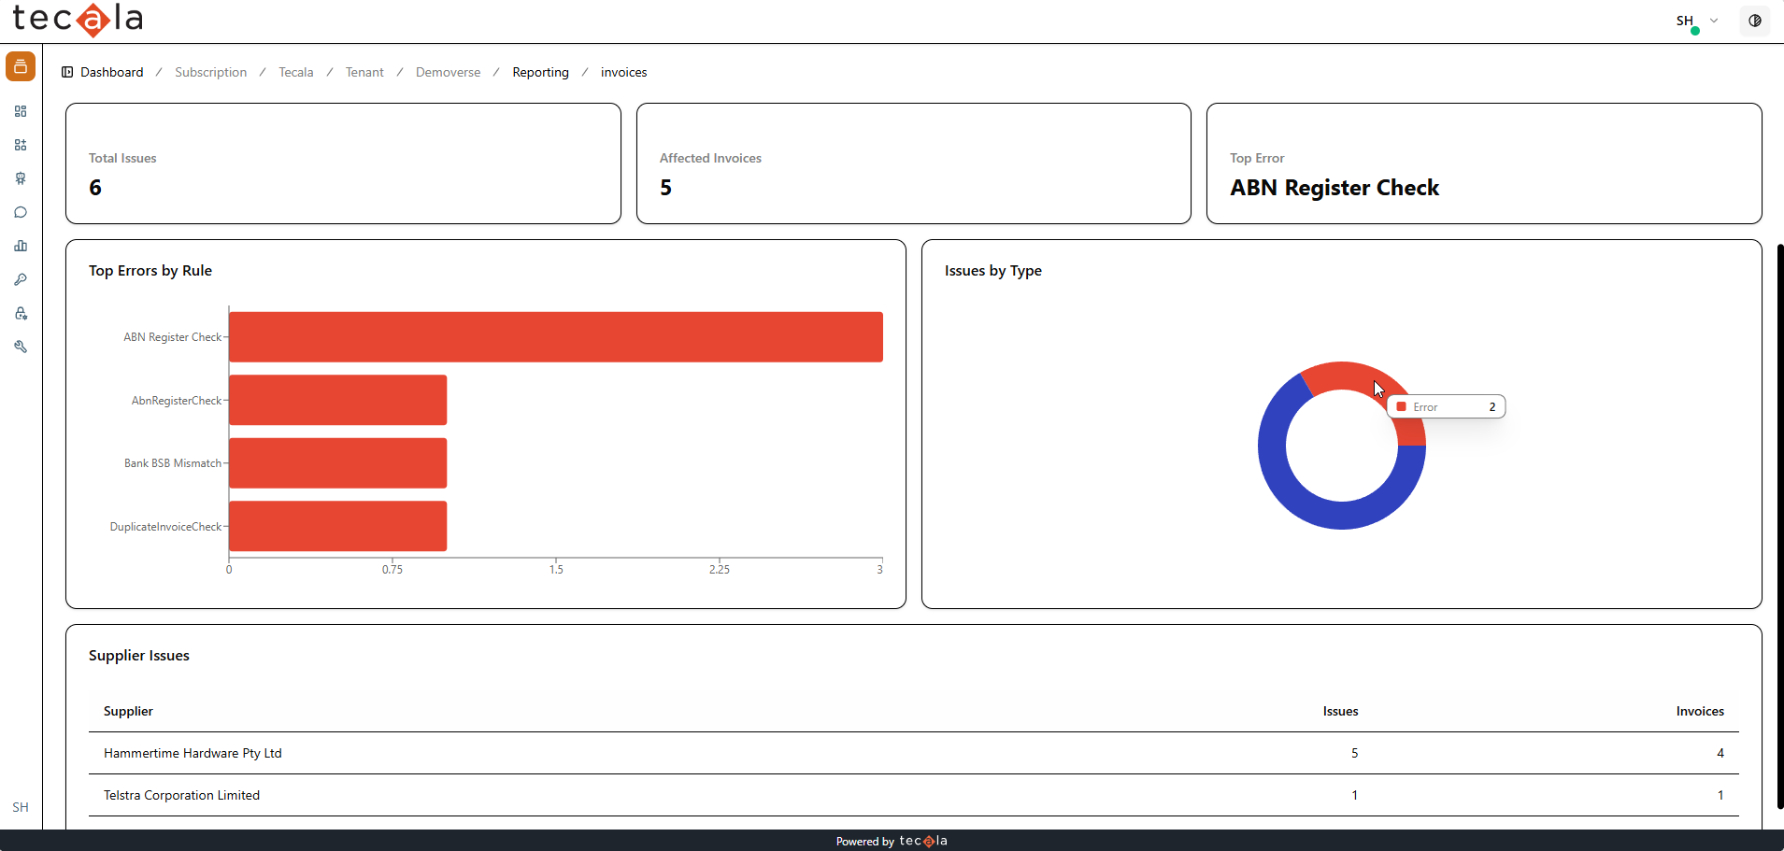Image resolution: width=1784 pixels, height=851 pixels.
Task: Click Telstra's issues count 1
Action: click(1354, 795)
